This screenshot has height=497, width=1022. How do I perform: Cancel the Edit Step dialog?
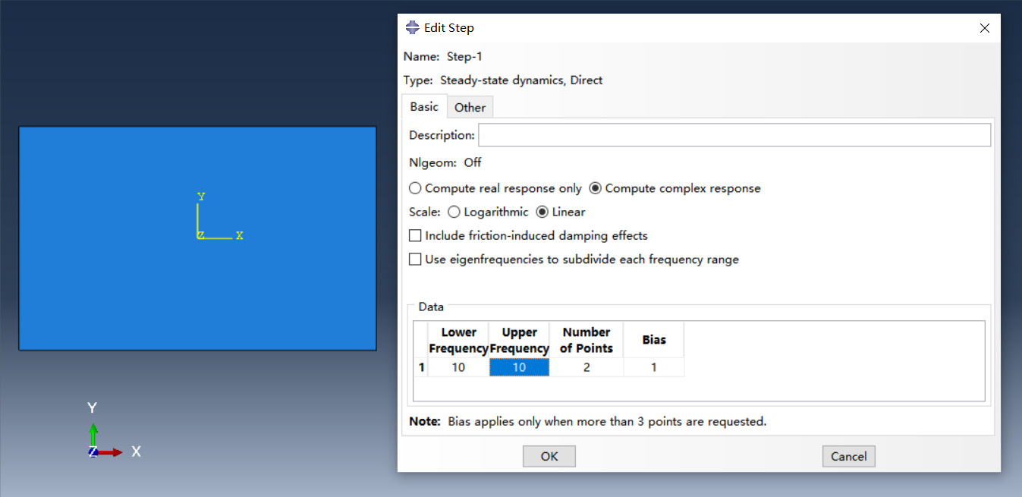[848, 456]
